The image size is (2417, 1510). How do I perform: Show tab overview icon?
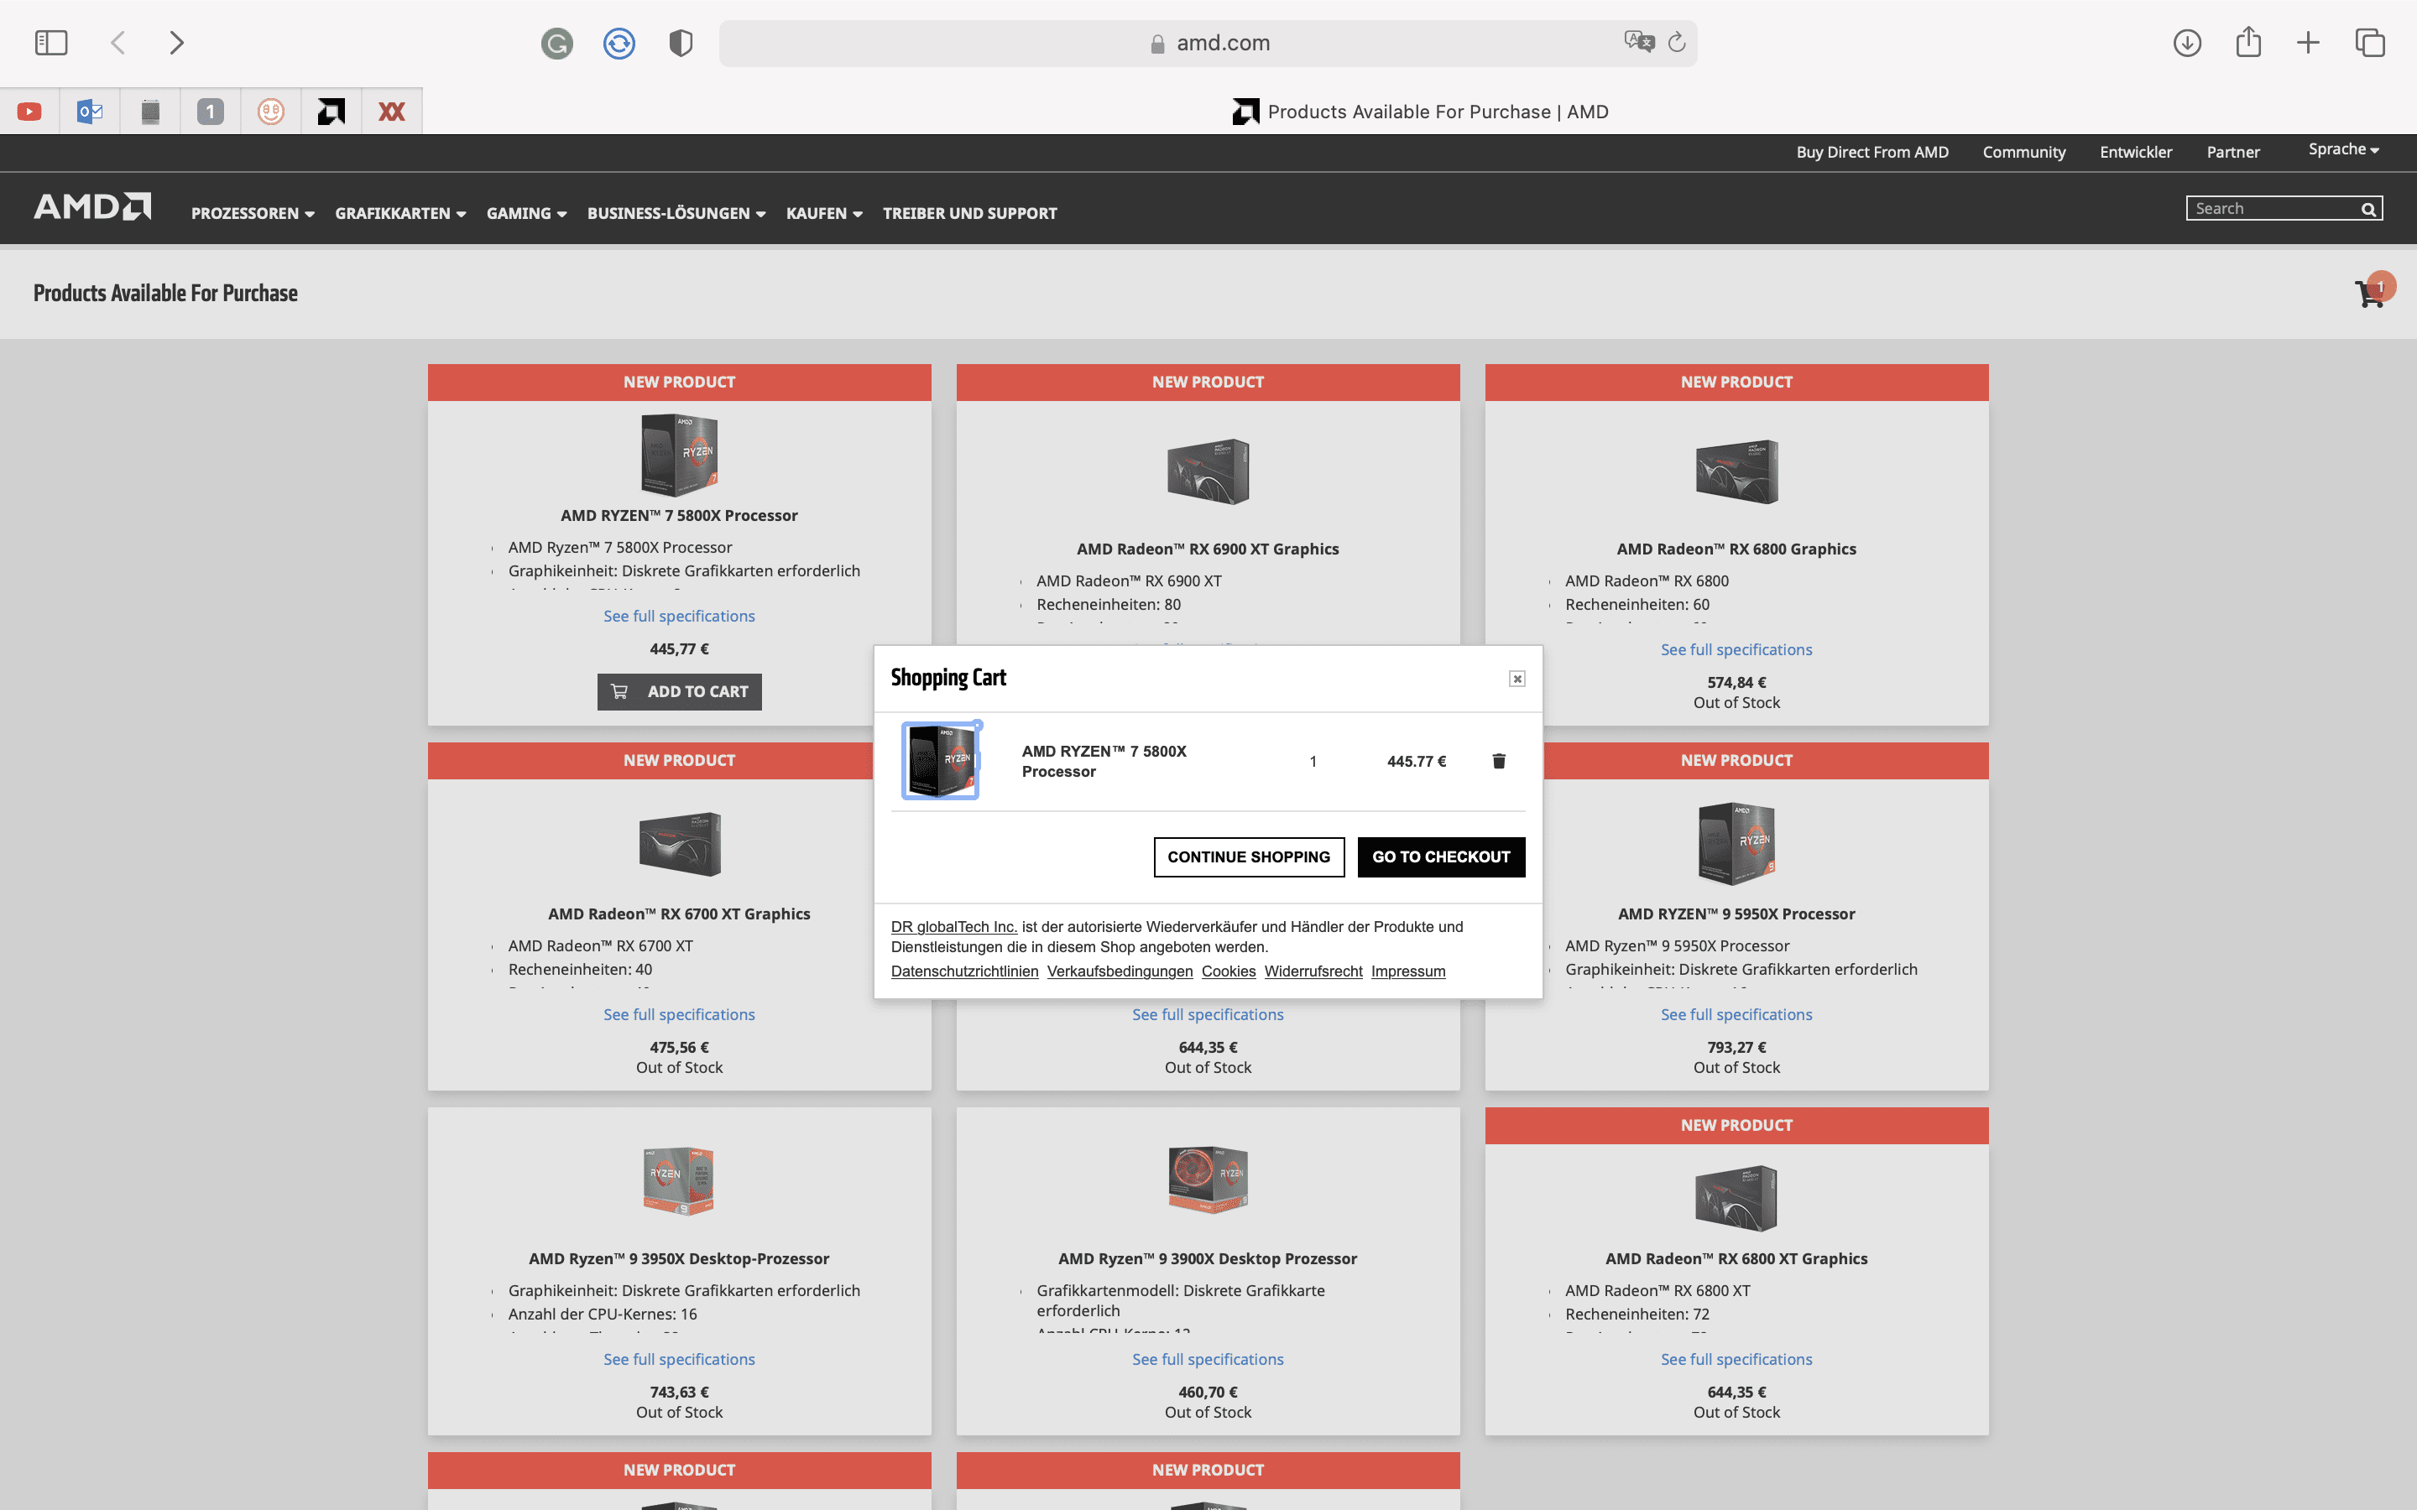pos(2370,43)
